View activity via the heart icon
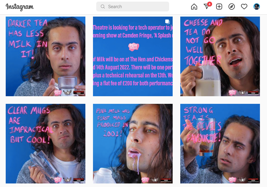The image size is (267, 187). pos(244,7)
